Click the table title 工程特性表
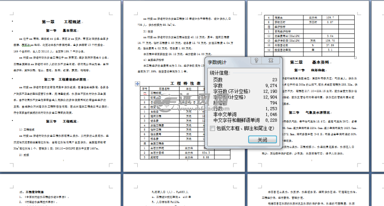Viewport: 384px width, 206px height. tap(185, 83)
